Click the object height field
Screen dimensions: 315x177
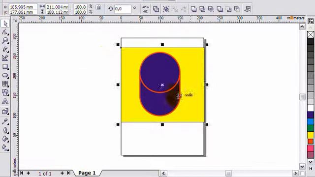(x=57, y=12)
